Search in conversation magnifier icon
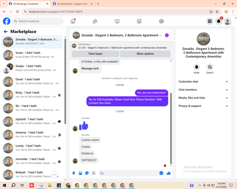The width and height of the screenshot is (237, 189). pyautogui.click(x=210, y=67)
